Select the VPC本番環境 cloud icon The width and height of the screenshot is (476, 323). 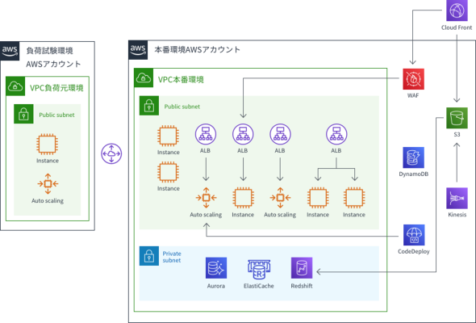point(144,78)
